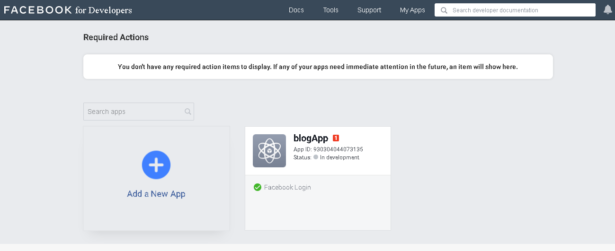Click the grey status dot near In development
The height and width of the screenshot is (251, 615).
[x=316, y=157]
